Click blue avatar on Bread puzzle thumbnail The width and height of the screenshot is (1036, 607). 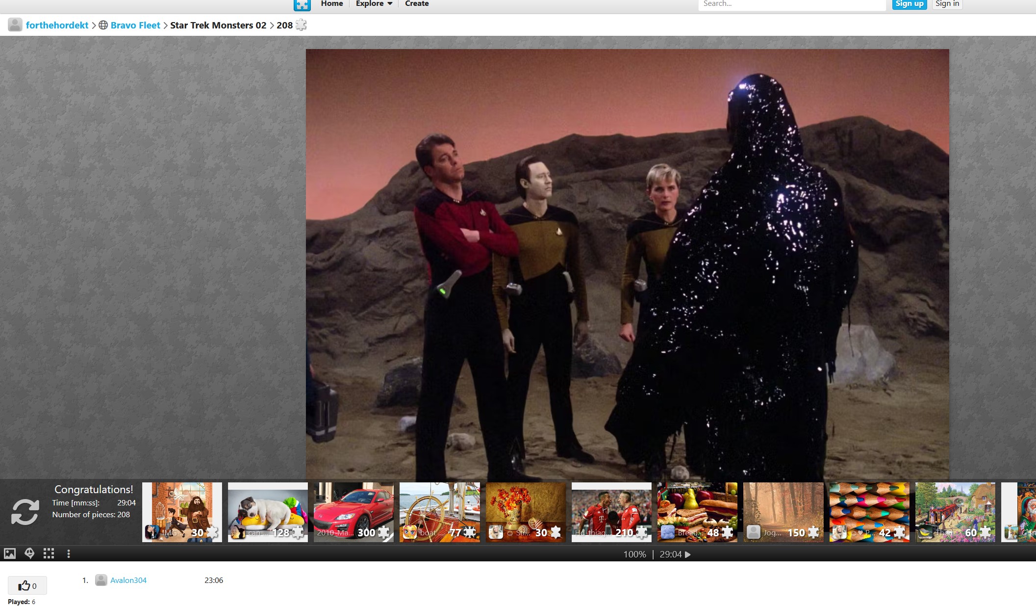pyautogui.click(x=668, y=532)
